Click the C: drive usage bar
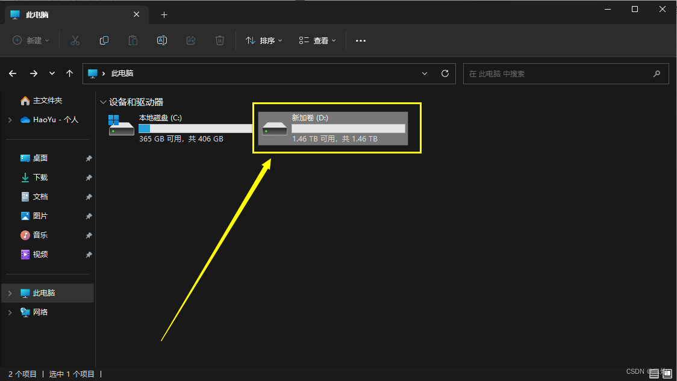Image resolution: width=677 pixels, height=381 pixels. tap(196, 129)
